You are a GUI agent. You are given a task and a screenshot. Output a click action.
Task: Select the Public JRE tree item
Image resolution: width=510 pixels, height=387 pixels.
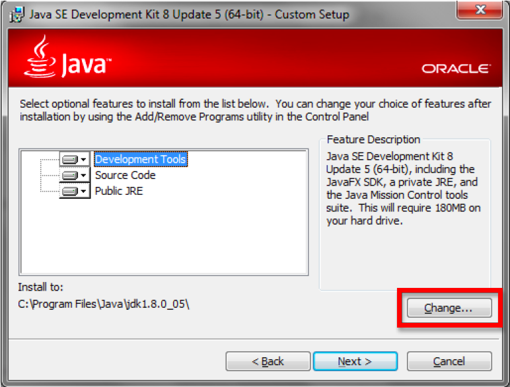pos(119,191)
